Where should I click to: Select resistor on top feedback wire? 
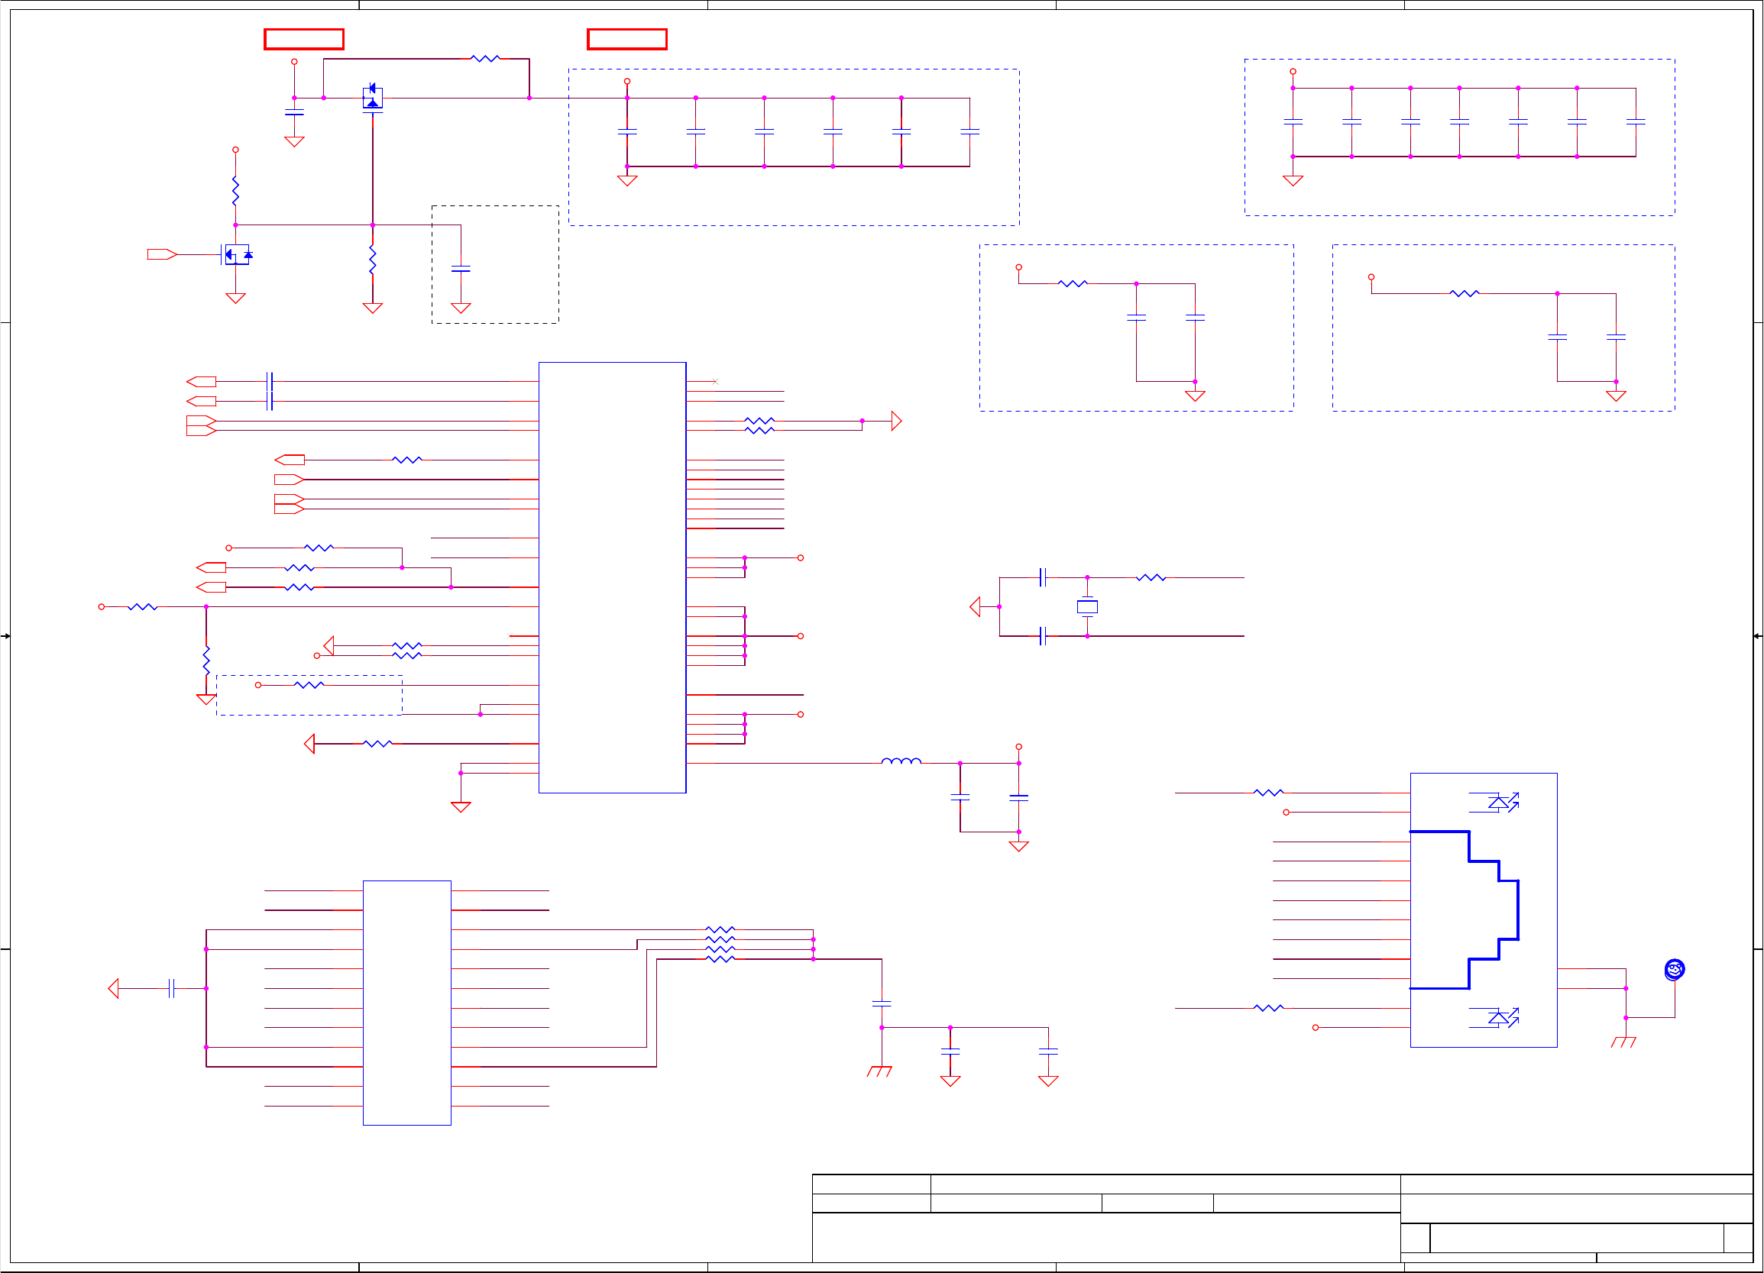[x=485, y=58]
